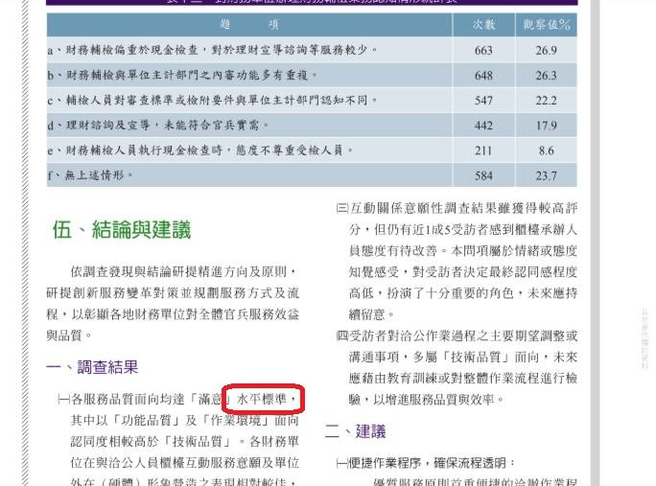Click the 觀察值% table column header
This screenshot has width=656, height=486.
pos(547,24)
